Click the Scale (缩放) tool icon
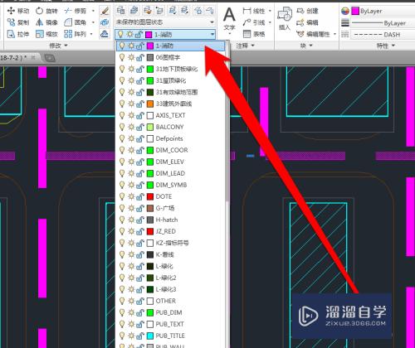 point(40,34)
